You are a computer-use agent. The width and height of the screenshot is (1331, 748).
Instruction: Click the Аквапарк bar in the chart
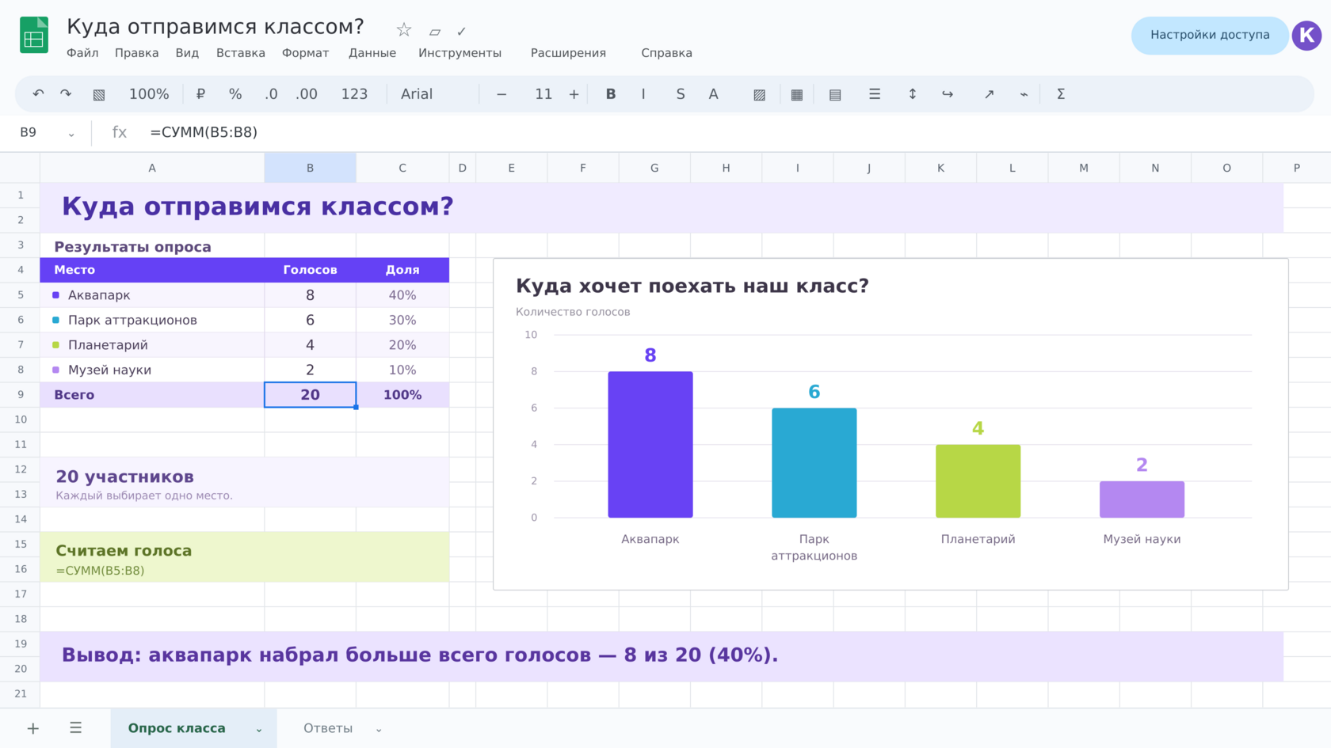pyautogui.click(x=650, y=444)
